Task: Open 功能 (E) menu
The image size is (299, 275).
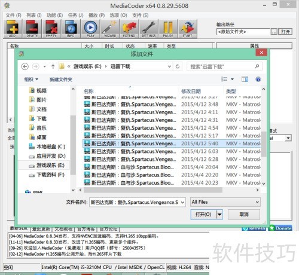Action: 54,15
